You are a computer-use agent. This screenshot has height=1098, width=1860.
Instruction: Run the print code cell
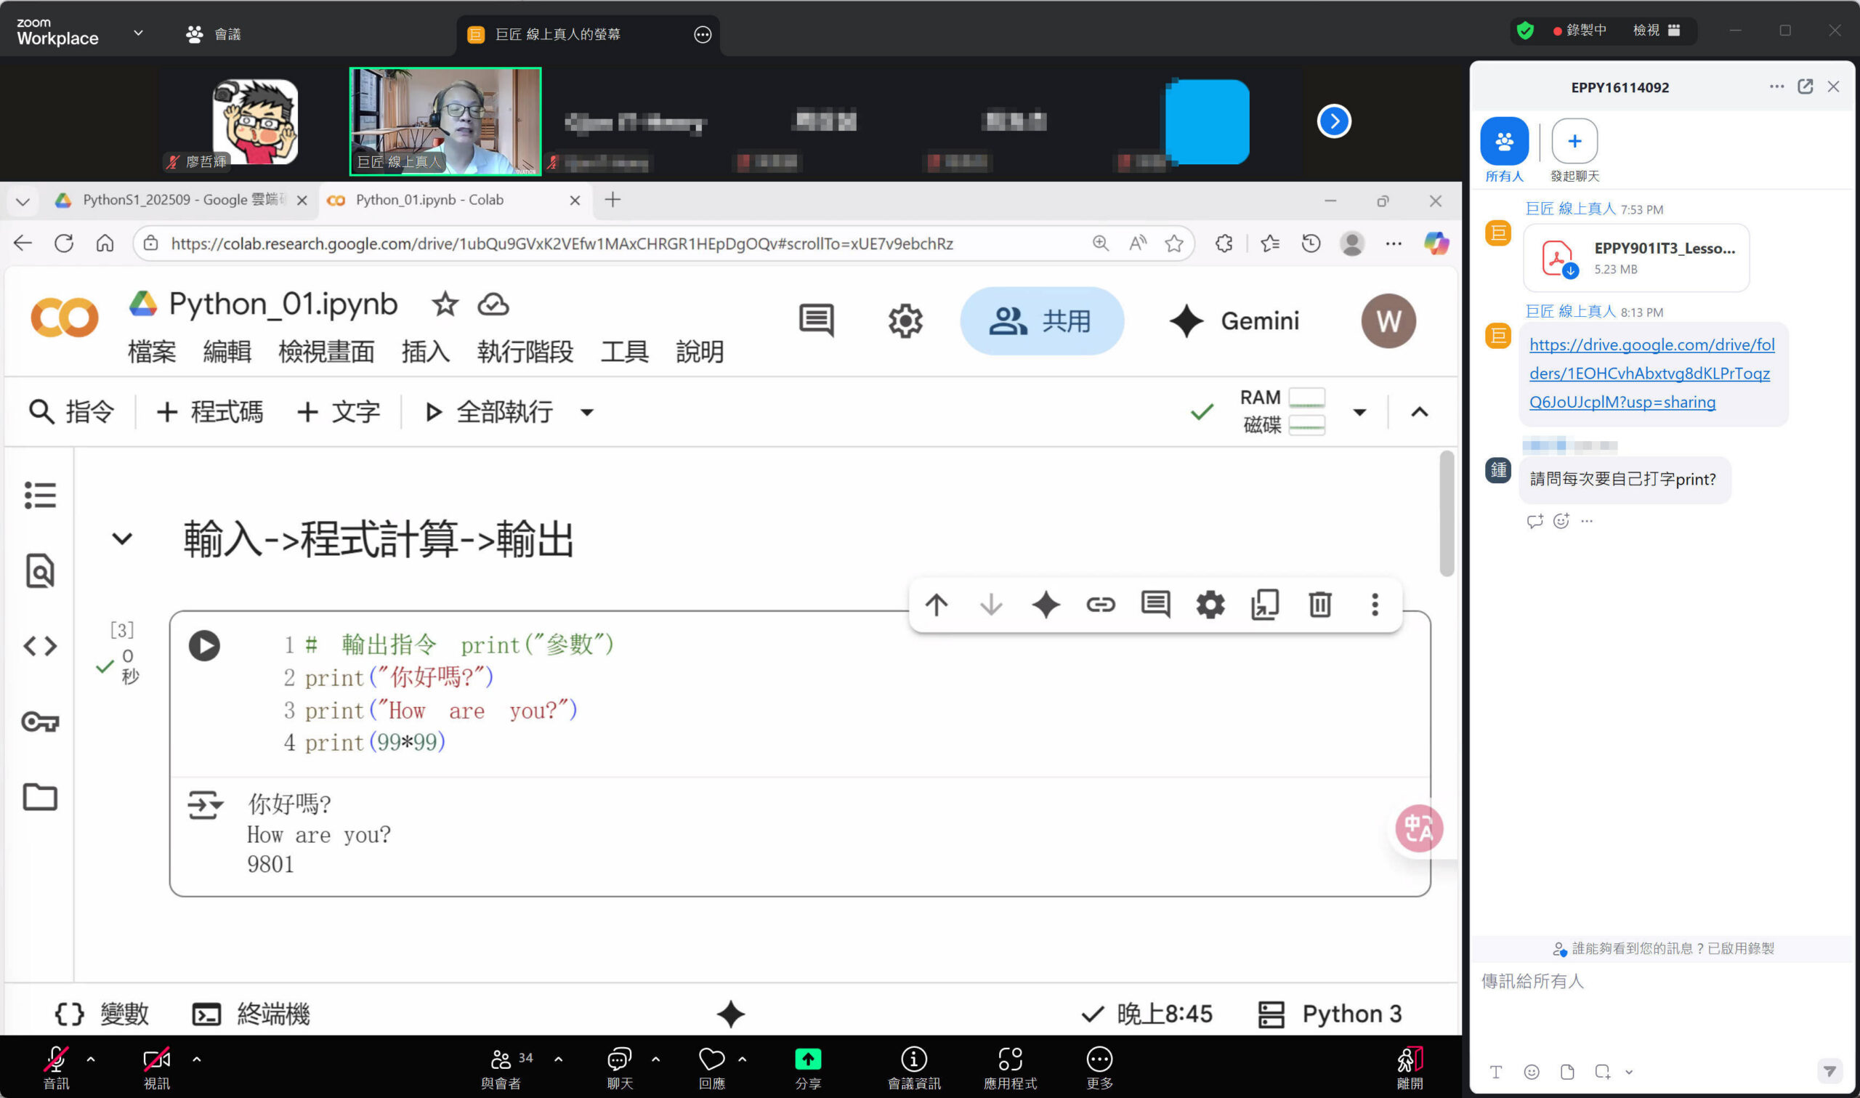click(205, 645)
